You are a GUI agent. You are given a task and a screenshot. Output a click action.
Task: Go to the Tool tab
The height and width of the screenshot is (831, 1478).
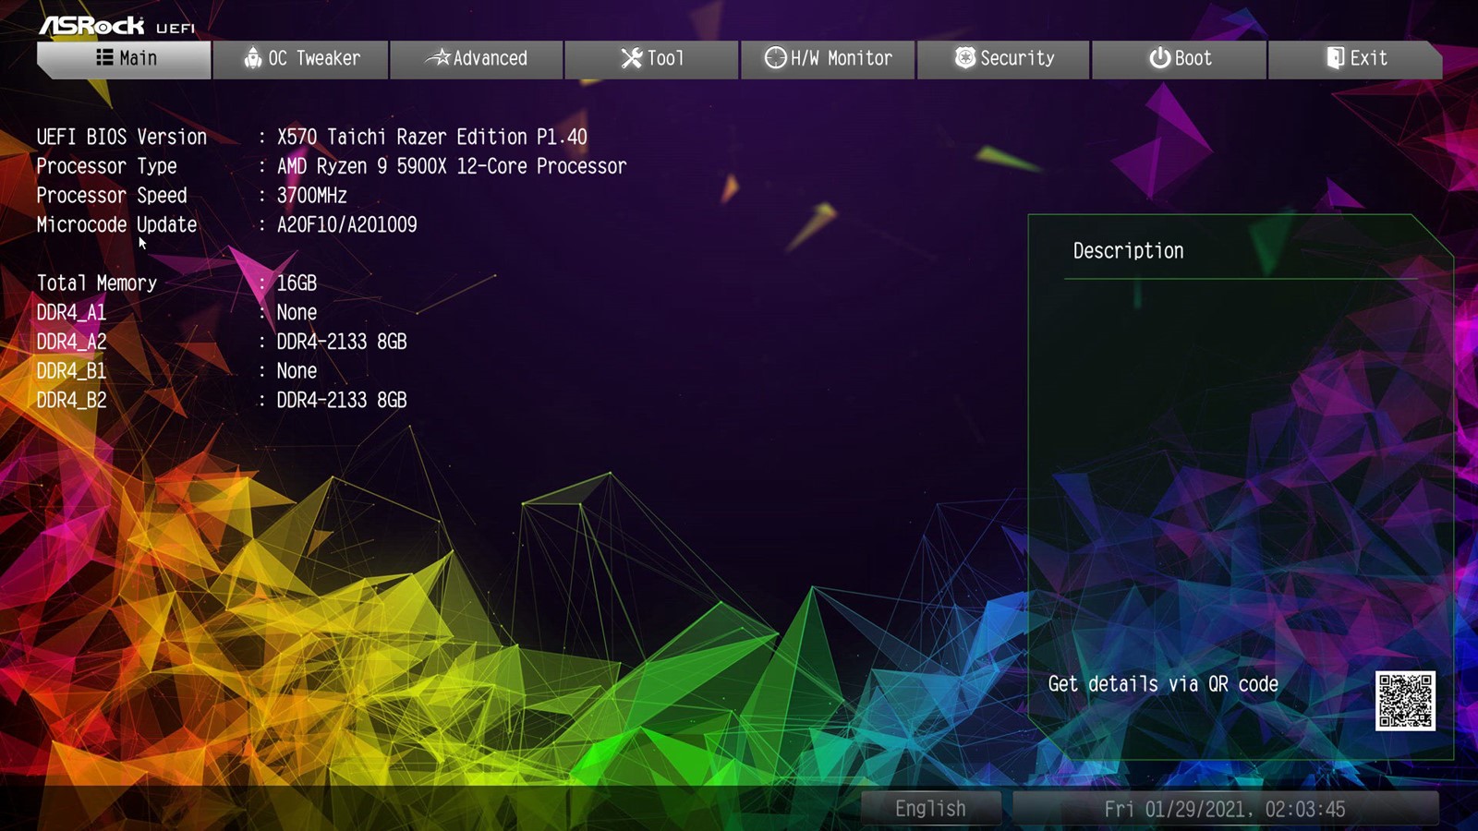pos(652,59)
